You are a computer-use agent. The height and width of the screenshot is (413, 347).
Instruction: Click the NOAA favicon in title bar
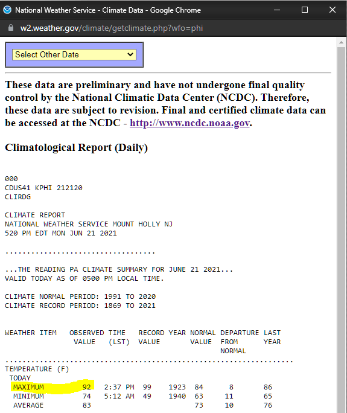point(7,10)
